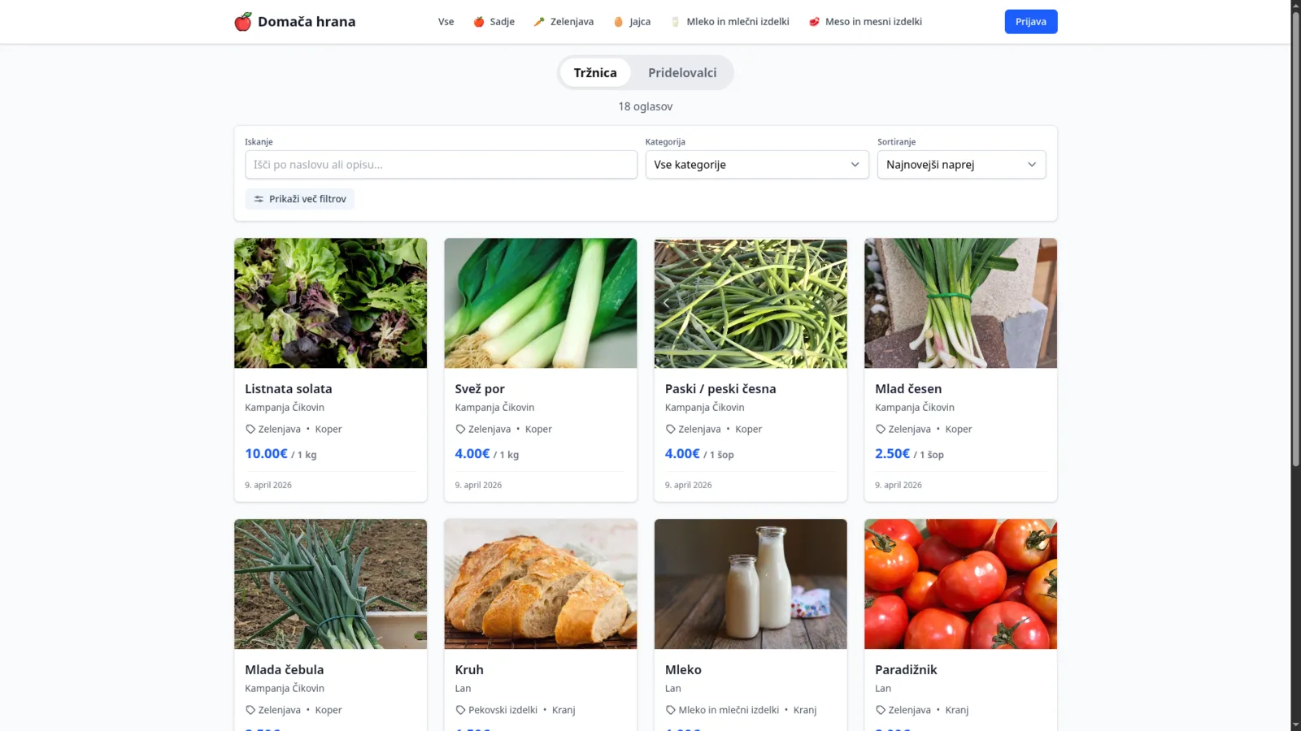This screenshot has width=1301, height=731.
Task: Open the Najnovejši naprej sorting dropdown
Action: coord(961,165)
